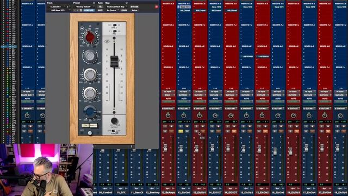
Task: Open the no input selector on 12_BsAmp
Action: (168, 91)
